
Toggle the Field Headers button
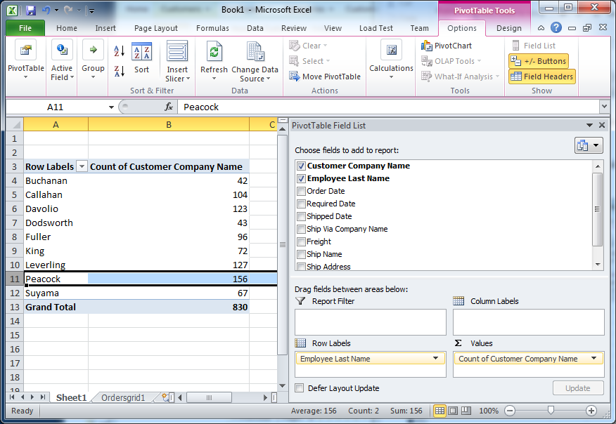click(541, 77)
